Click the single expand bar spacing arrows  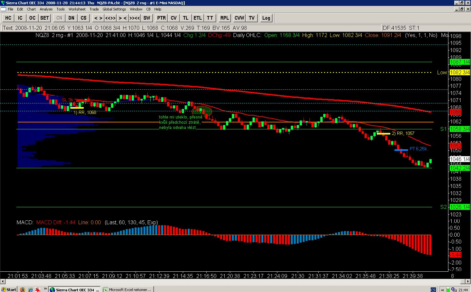(x=98, y=18)
